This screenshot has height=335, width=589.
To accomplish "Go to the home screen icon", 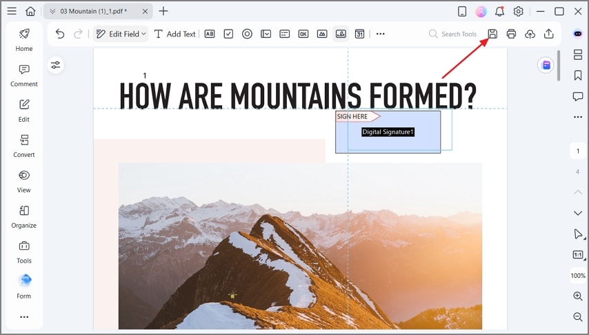I will click(30, 11).
